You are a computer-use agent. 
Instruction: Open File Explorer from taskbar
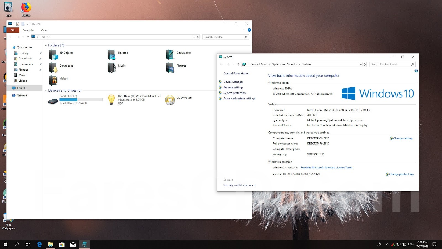tap(51, 244)
